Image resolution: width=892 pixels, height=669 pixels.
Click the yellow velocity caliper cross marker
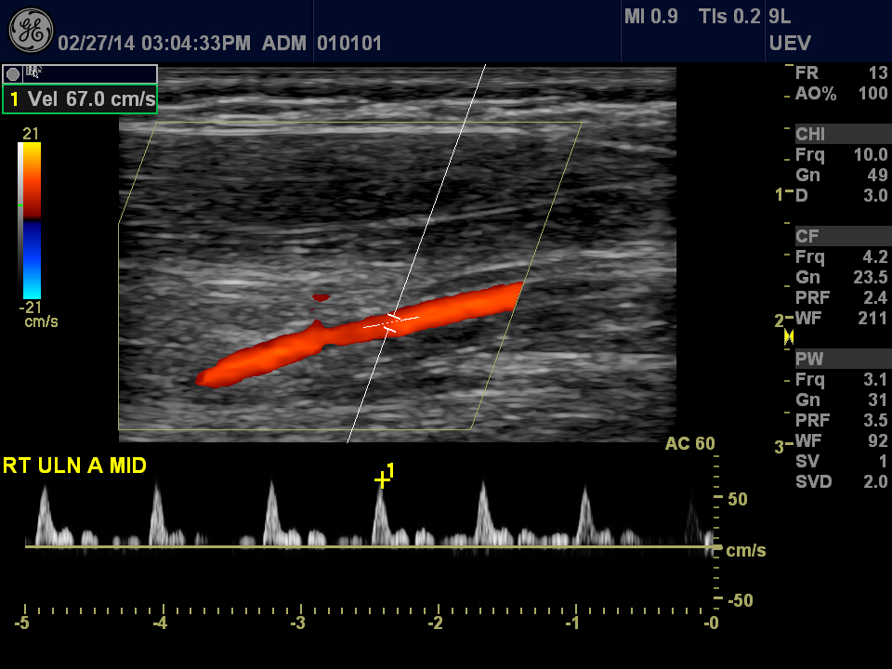[381, 479]
